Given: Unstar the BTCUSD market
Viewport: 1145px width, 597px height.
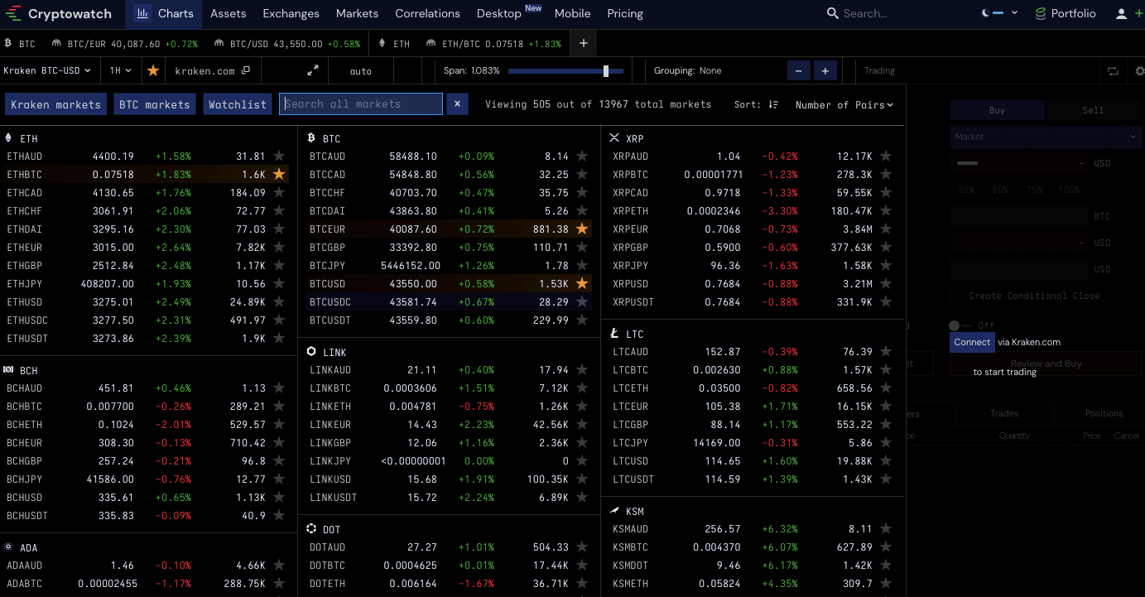Looking at the screenshot, I should (582, 283).
